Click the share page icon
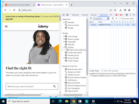The image size is (139, 104). point(111,10)
